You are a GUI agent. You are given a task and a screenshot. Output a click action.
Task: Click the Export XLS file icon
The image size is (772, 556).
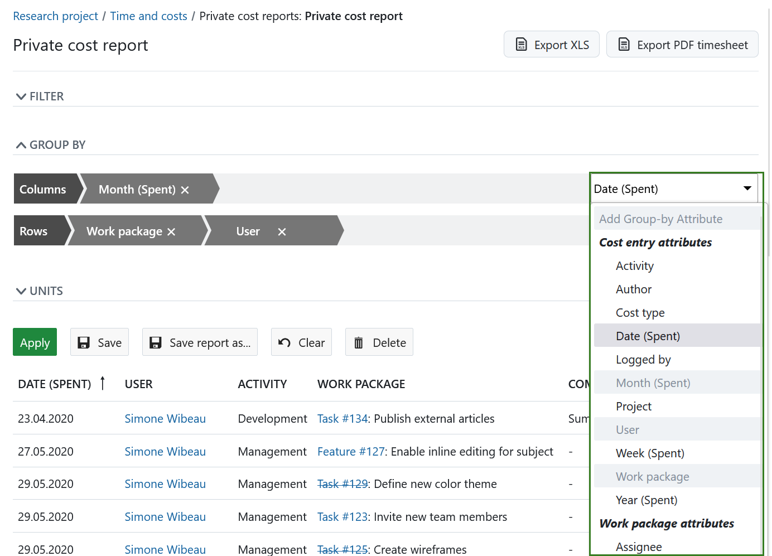tap(522, 45)
